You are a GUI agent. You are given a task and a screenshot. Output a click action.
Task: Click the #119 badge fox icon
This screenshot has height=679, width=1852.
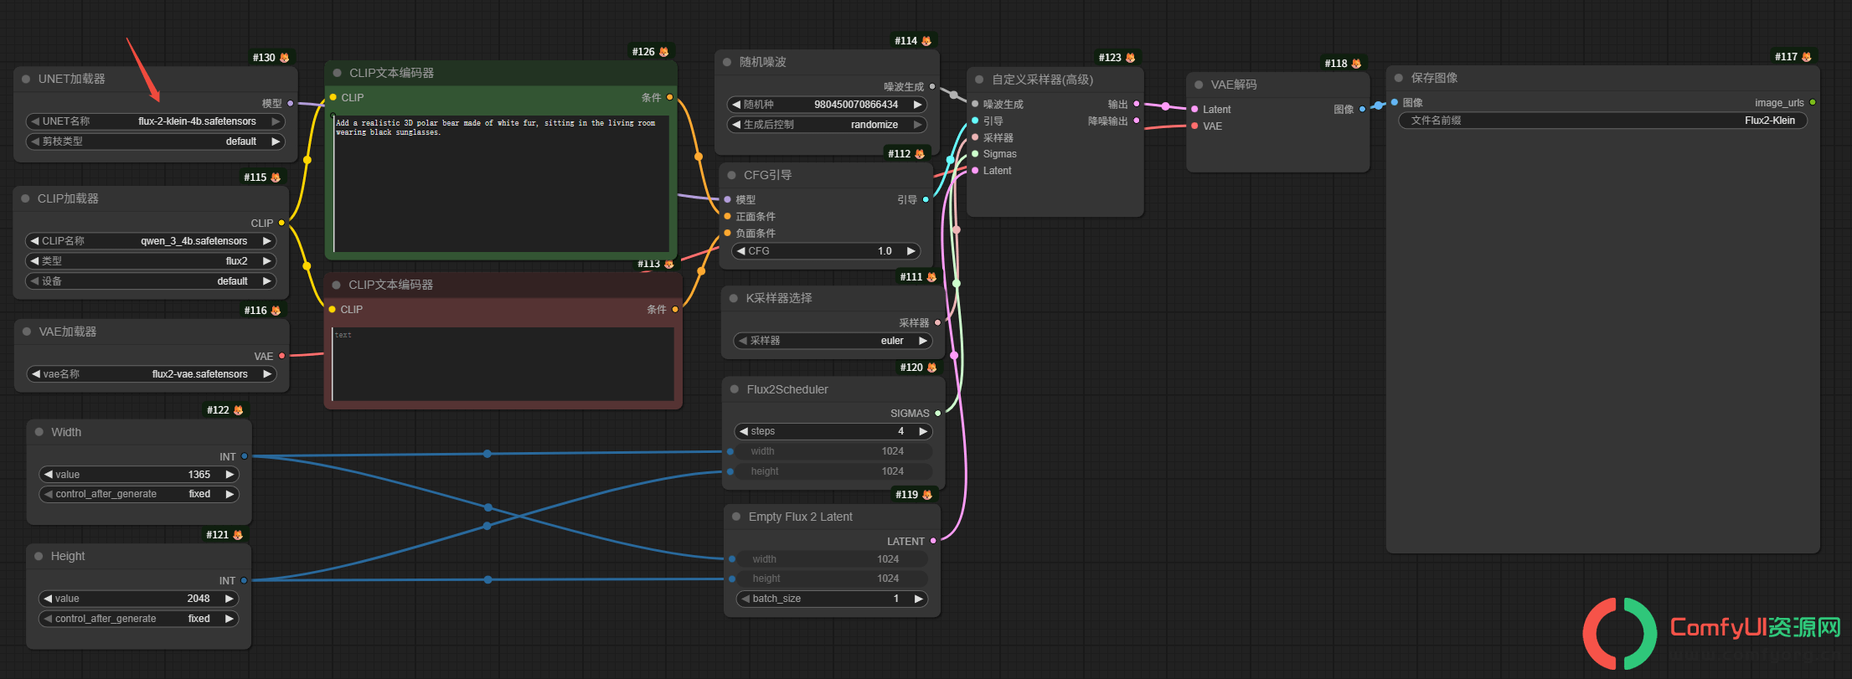(x=927, y=495)
